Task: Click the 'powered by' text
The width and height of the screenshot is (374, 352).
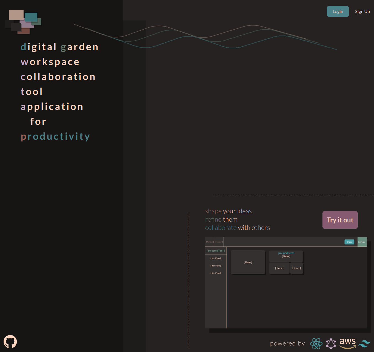Action: point(287,343)
